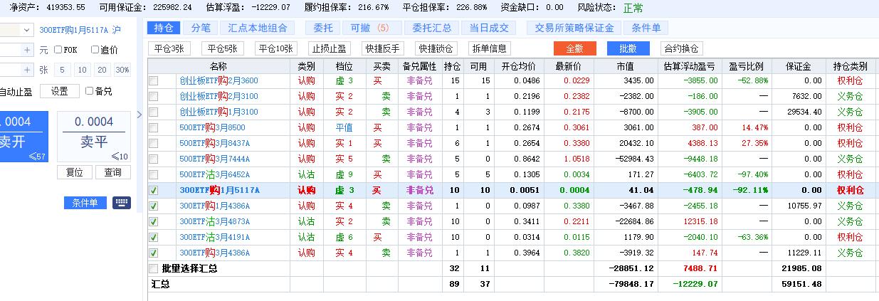The height and width of the screenshot is (301, 879).
Task: Click the 卖平 order button
Action: [x=93, y=137]
